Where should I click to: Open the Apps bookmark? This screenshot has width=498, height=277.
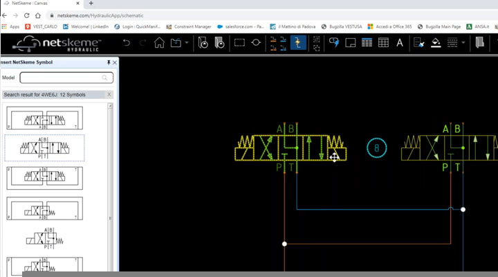[x=10, y=27]
